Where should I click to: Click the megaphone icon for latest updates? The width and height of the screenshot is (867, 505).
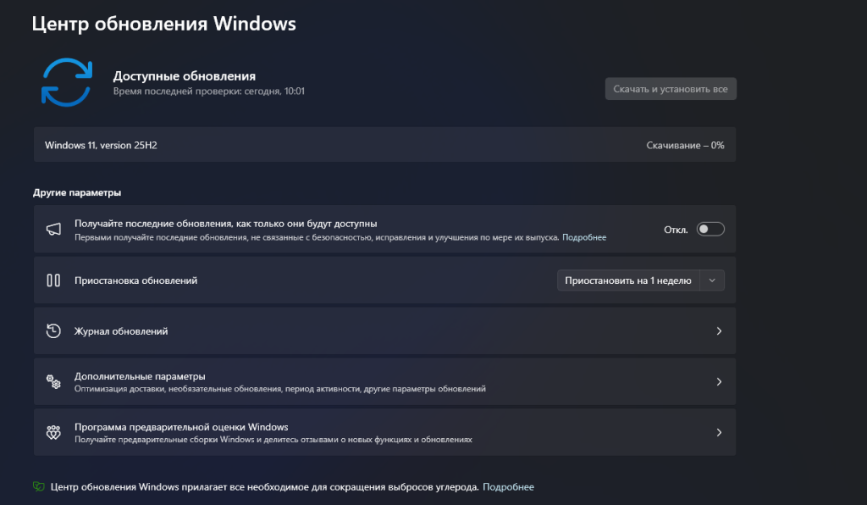53,230
